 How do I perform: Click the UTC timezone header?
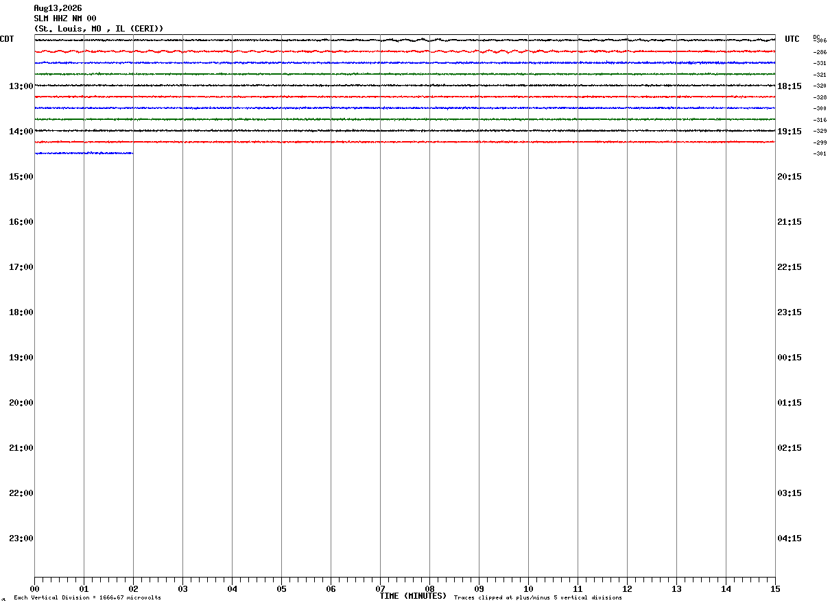point(792,39)
